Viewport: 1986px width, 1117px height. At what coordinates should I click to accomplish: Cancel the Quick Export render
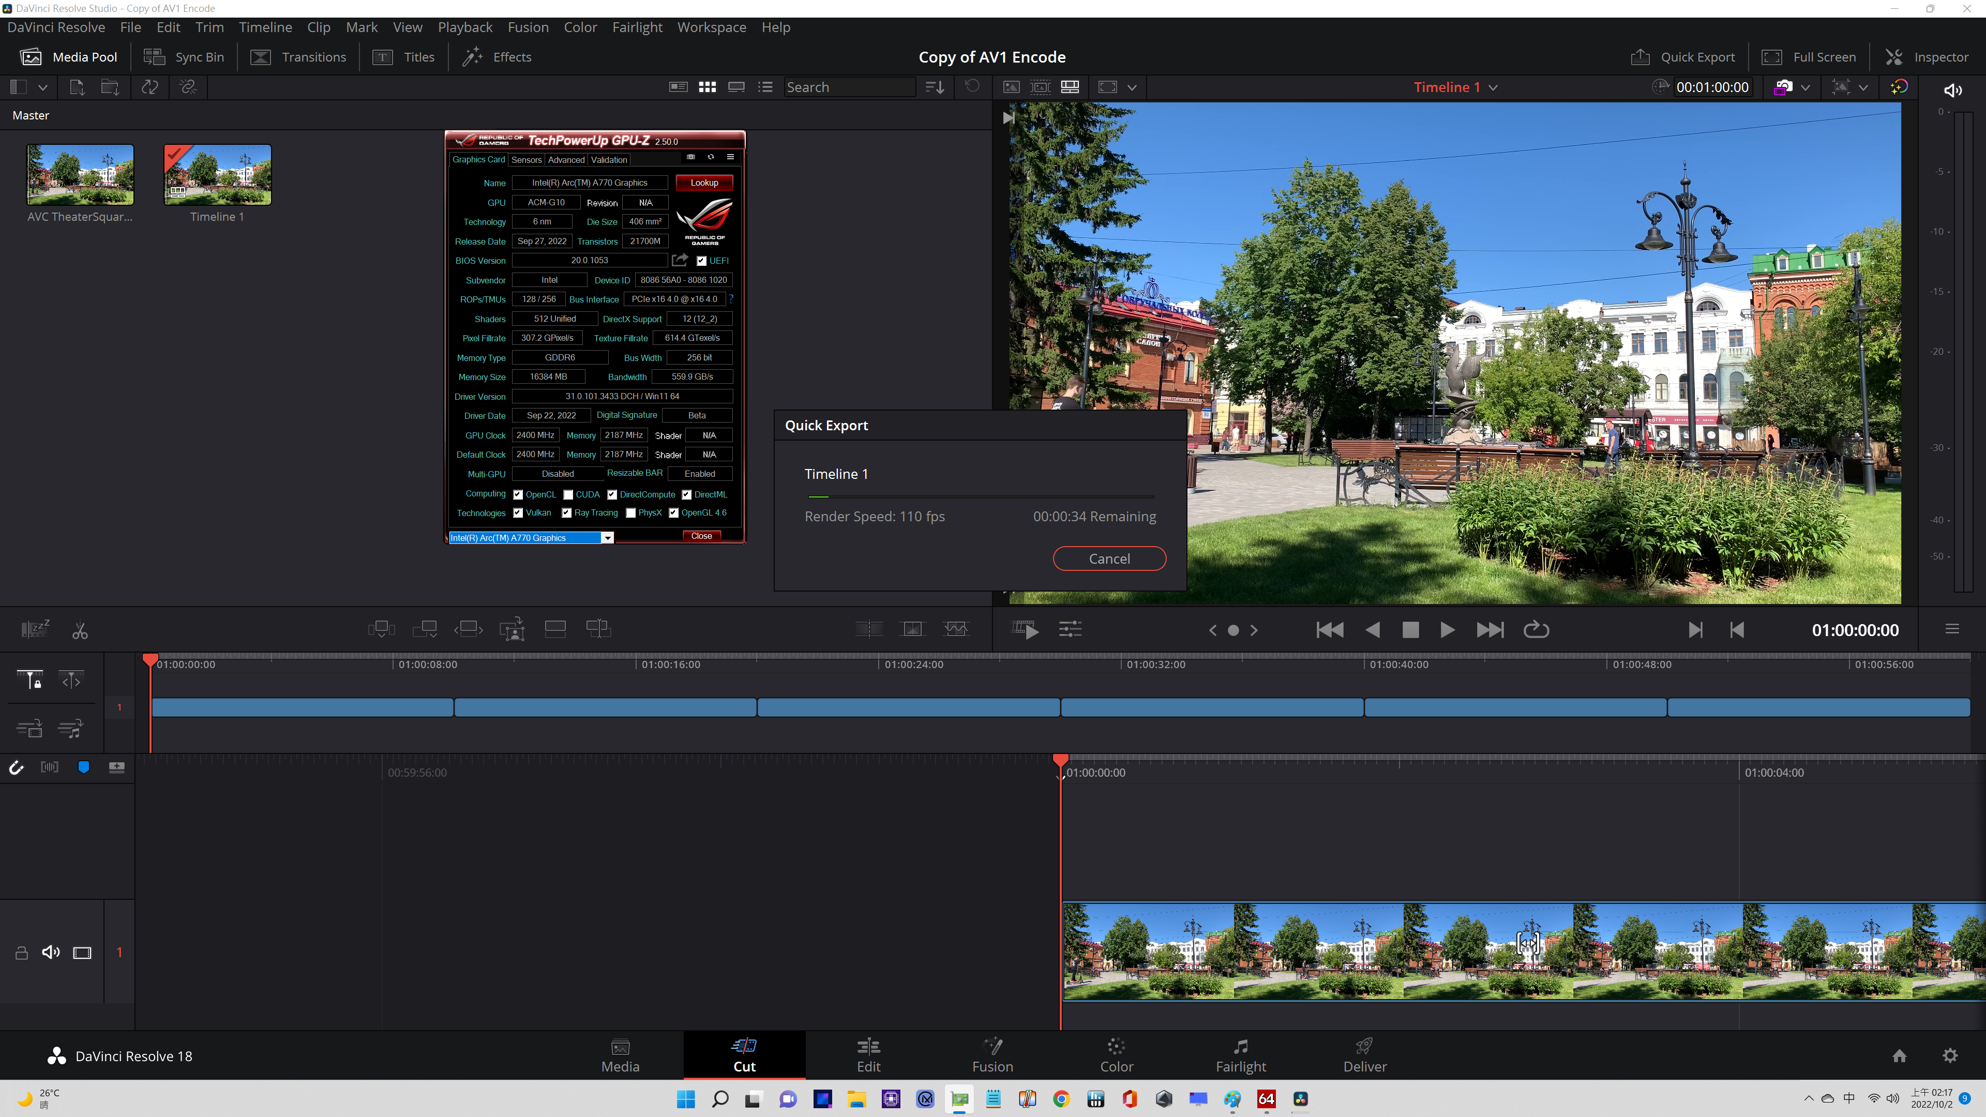pos(1109,559)
